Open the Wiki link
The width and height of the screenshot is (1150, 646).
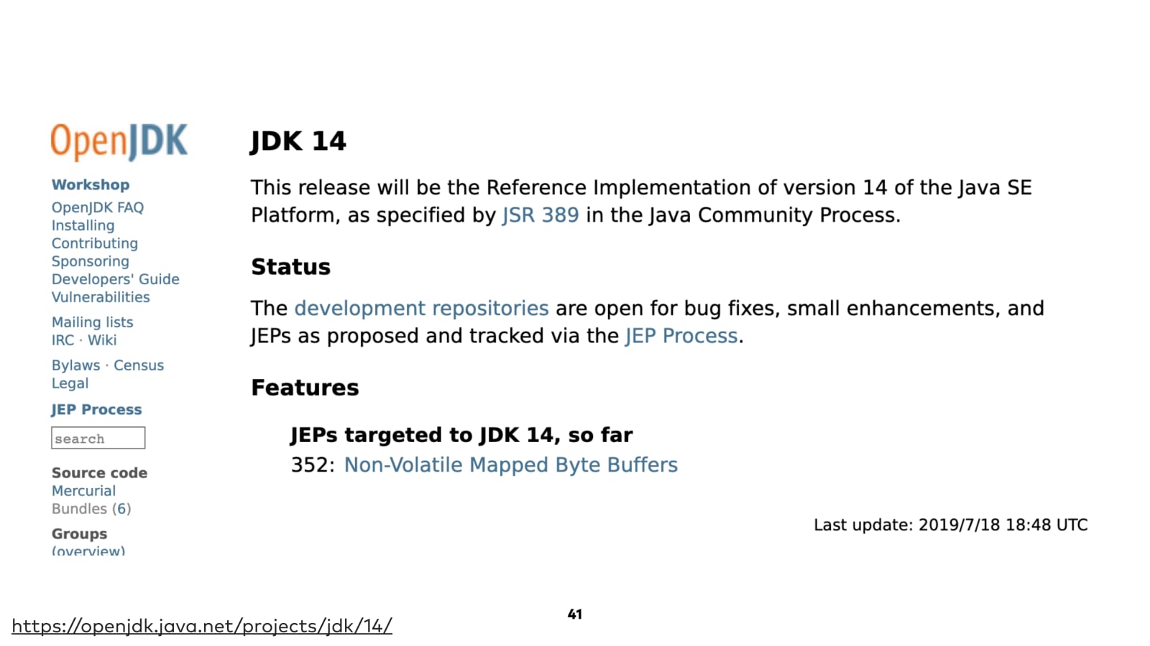tap(102, 340)
